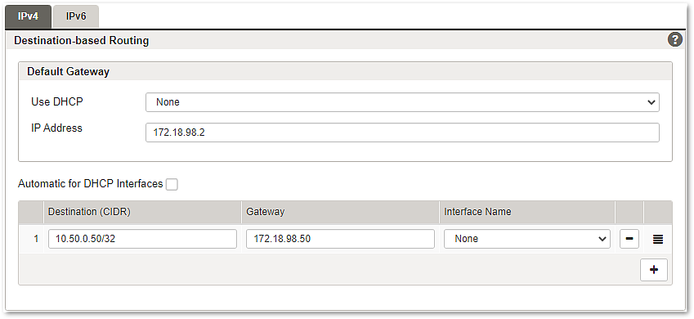Add a new route with plus icon
The width and height of the screenshot is (694, 319).
pyautogui.click(x=654, y=270)
